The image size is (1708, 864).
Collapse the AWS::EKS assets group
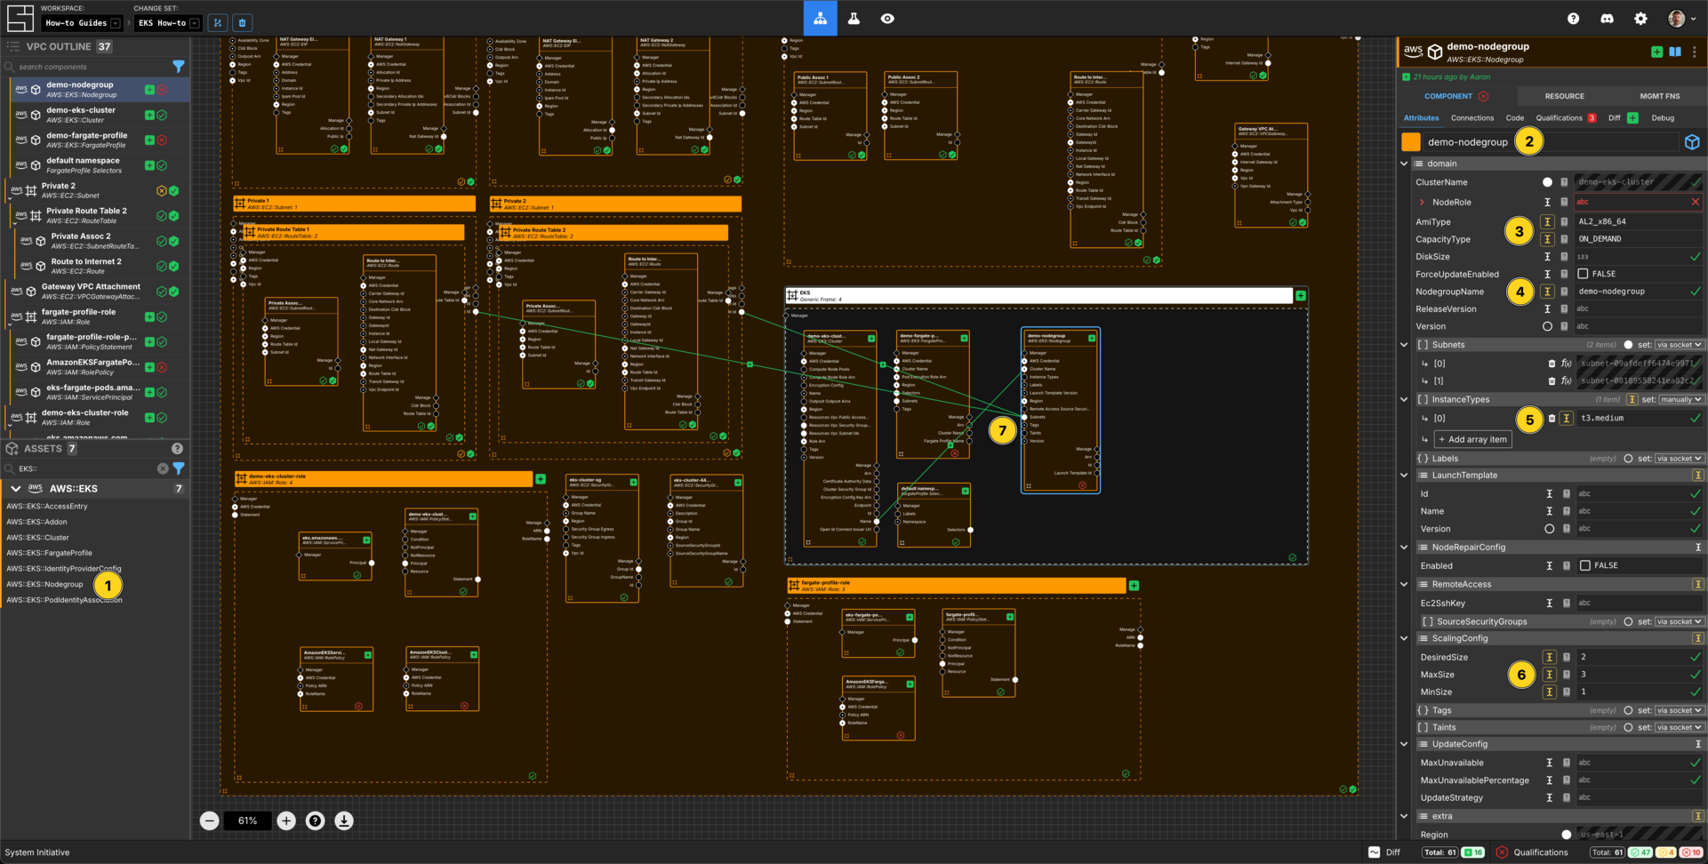(x=15, y=488)
